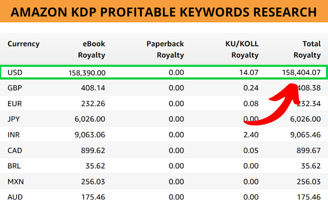
Task: Click the BRL total royalty 35.62
Action: point(311,166)
